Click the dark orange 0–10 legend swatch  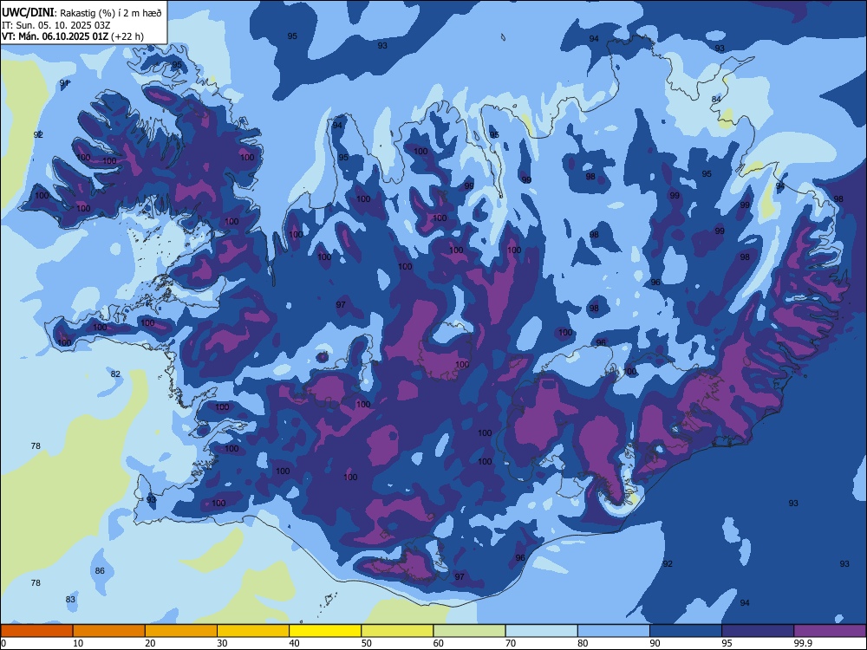point(36,631)
